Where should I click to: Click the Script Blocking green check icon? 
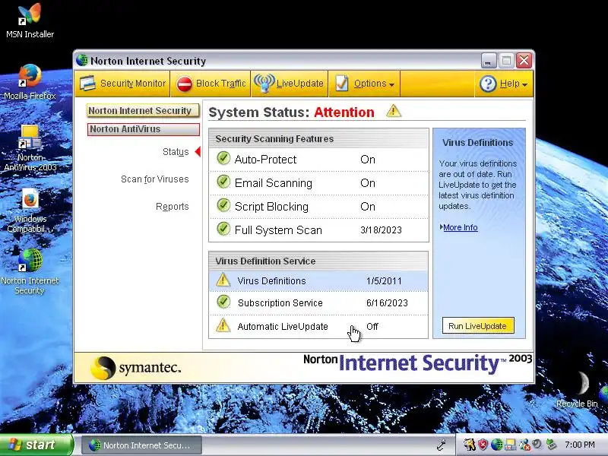223,205
